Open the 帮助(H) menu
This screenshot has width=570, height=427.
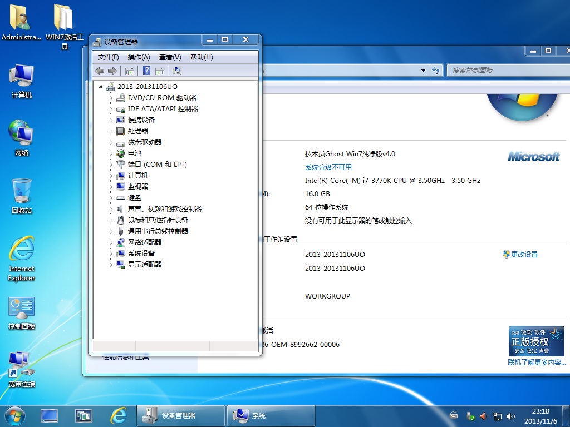(202, 57)
